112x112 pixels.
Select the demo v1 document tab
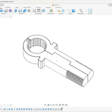(55, 5)
